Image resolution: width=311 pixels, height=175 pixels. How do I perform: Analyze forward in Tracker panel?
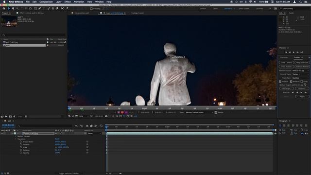(x=301, y=92)
